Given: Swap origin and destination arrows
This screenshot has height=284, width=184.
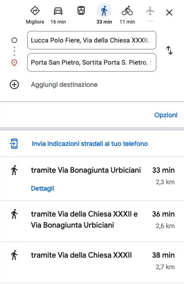Looking at the screenshot, I should [170, 50].
